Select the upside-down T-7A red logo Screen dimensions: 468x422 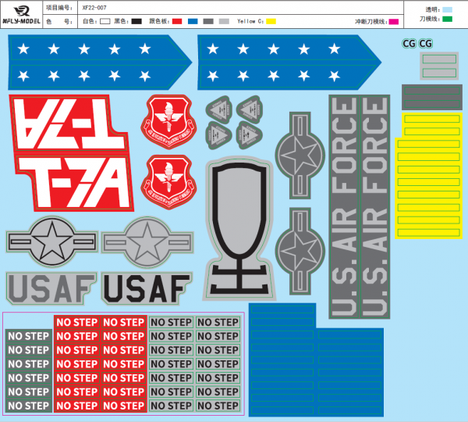[x=69, y=123]
